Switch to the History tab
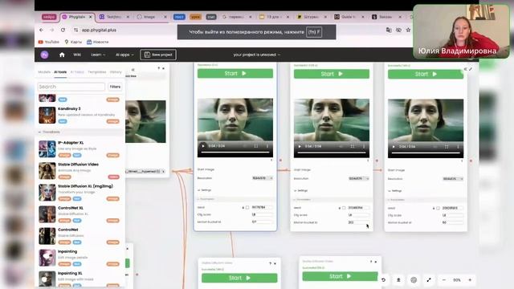Image resolution: width=514 pixels, height=289 pixels. tap(116, 72)
